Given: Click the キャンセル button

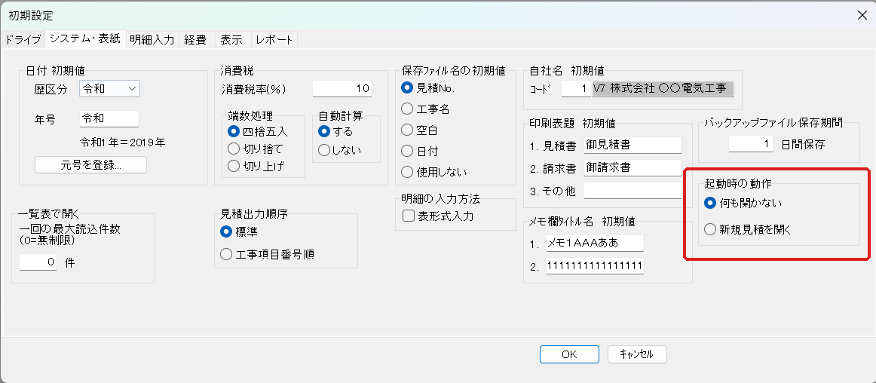Looking at the screenshot, I should (637, 354).
